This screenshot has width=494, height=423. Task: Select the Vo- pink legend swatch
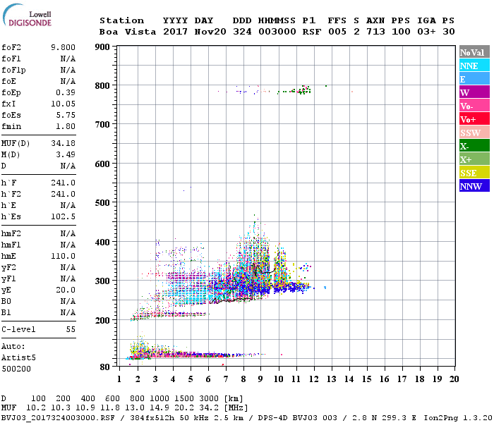(474, 106)
